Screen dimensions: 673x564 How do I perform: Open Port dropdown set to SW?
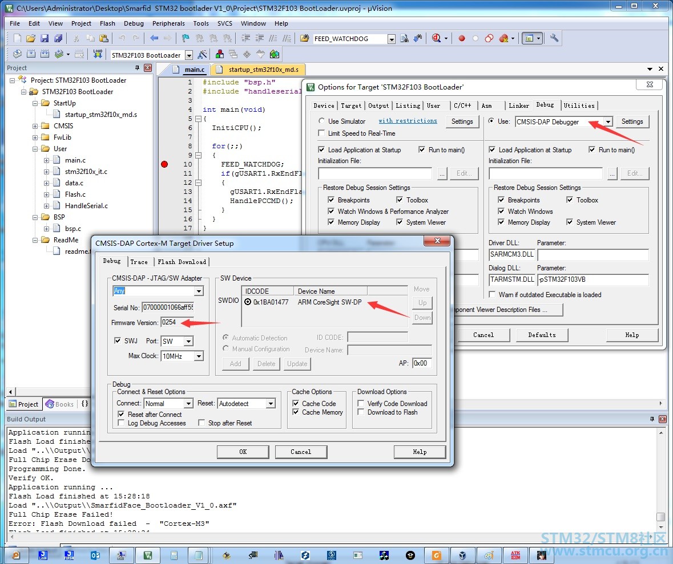click(x=188, y=342)
